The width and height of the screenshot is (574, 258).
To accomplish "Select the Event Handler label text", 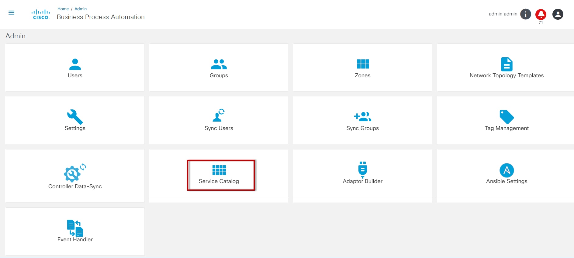I will 75,240.
